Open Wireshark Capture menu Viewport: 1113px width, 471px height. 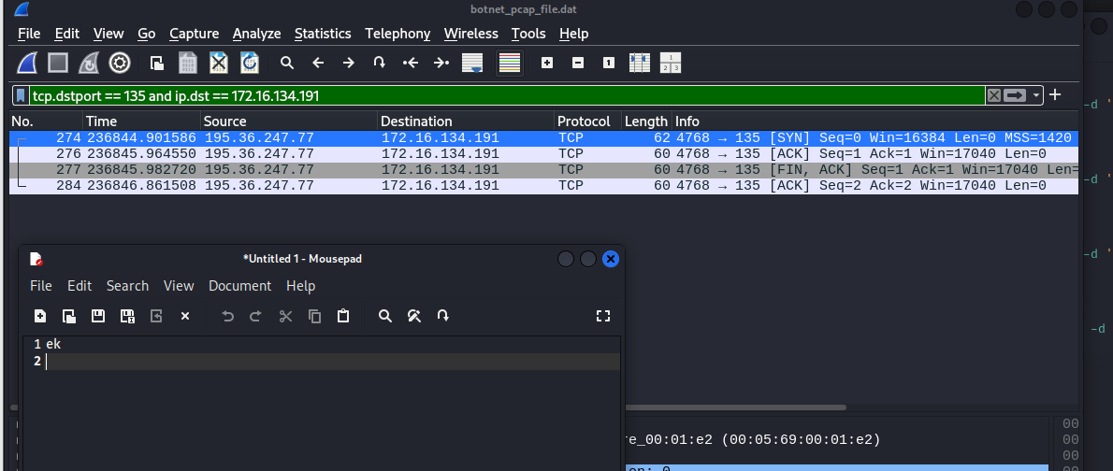(194, 34)
